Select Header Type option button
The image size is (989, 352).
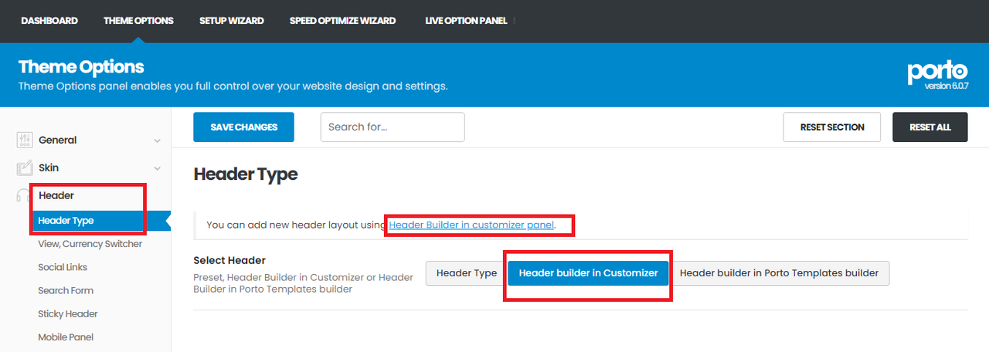pos(466,273)
